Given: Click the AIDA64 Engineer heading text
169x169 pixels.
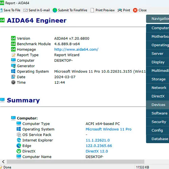Looking at the screenshot, I should 37,21.
